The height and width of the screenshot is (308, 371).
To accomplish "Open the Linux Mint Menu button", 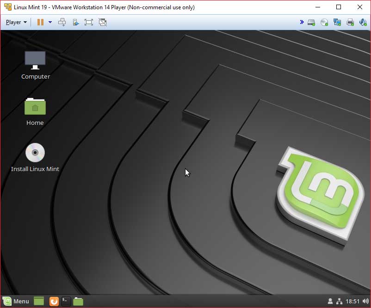I will (x=16, y=301).
